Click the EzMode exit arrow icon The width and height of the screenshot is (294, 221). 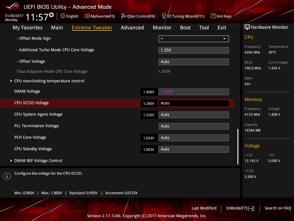pyautogui.click(x=252, y=208)
